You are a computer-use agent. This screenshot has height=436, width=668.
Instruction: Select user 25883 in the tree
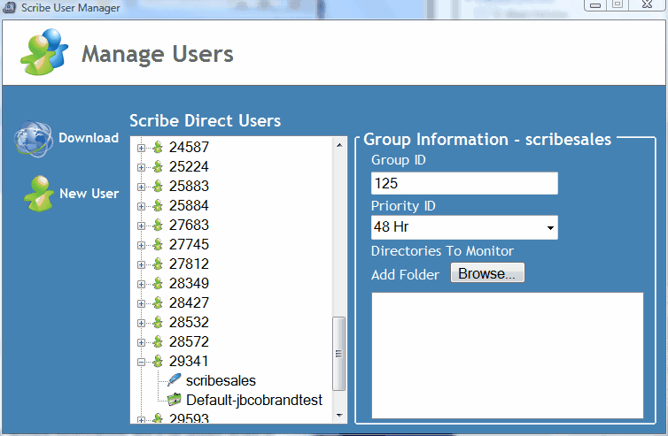(189, 187)
